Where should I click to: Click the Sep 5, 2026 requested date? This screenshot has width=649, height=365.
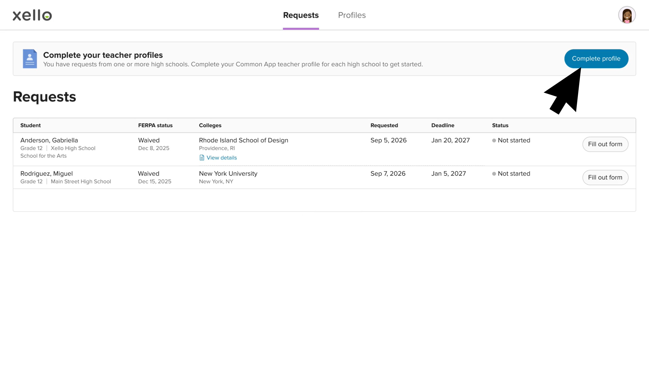388,140
